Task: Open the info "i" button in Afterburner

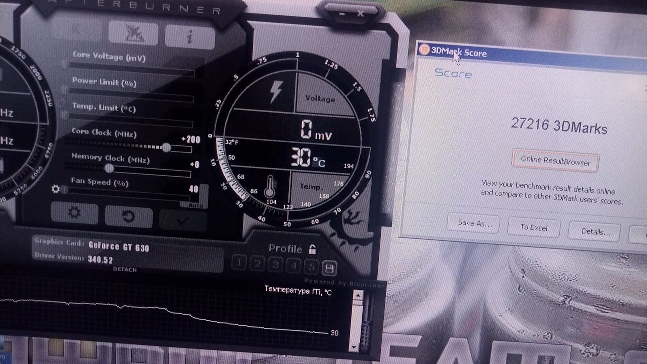Action: [x=190, y=36]
